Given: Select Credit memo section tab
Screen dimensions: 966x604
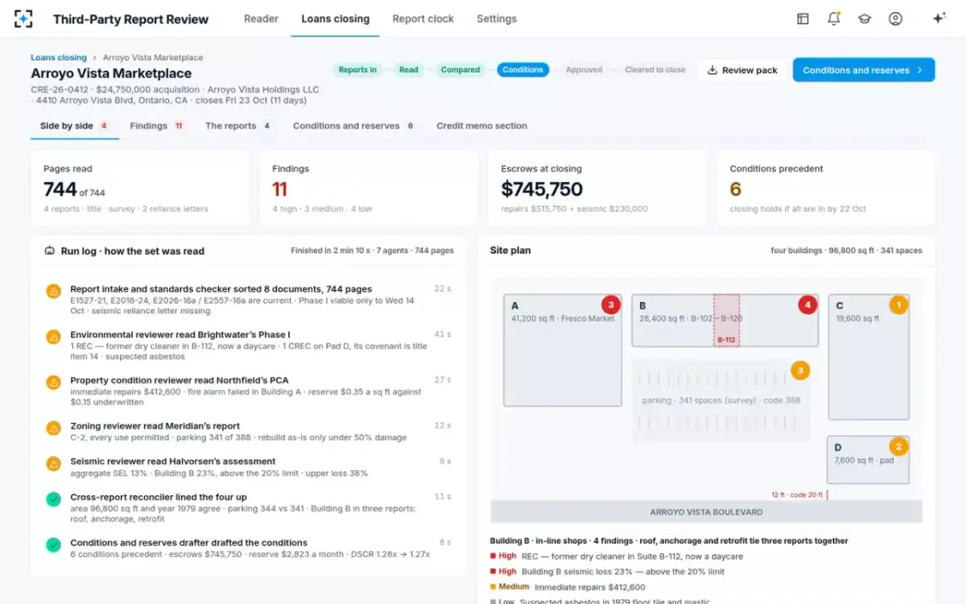Looking at the screenshot, I should (481, 126).
